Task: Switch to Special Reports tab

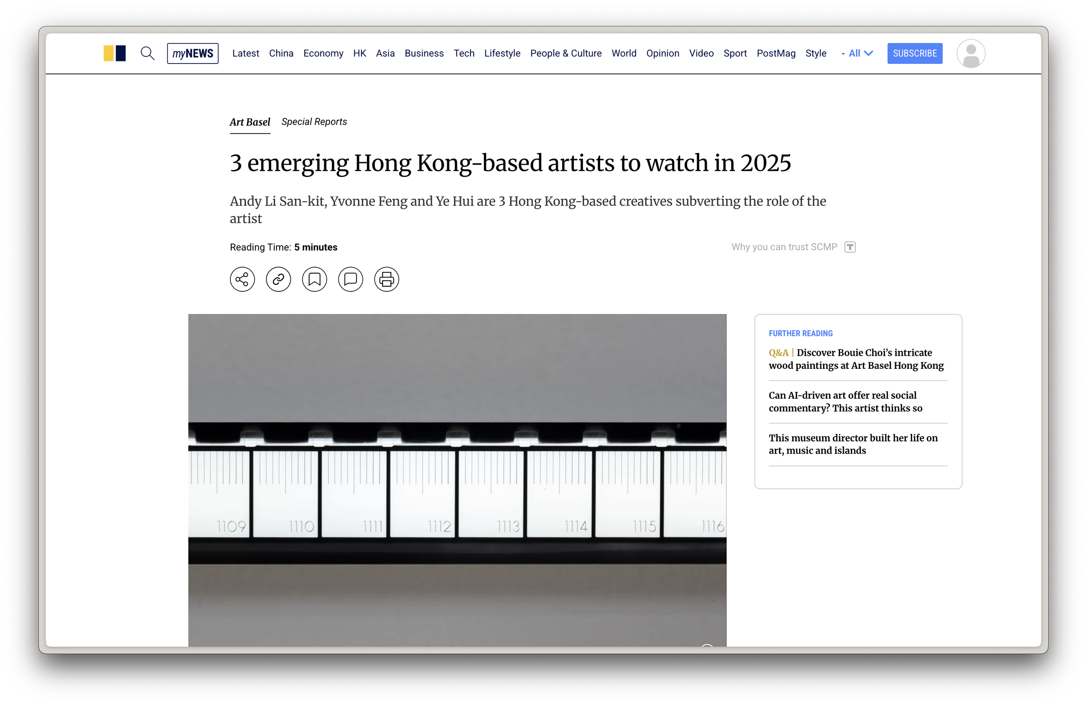Action: pos(314,122)
